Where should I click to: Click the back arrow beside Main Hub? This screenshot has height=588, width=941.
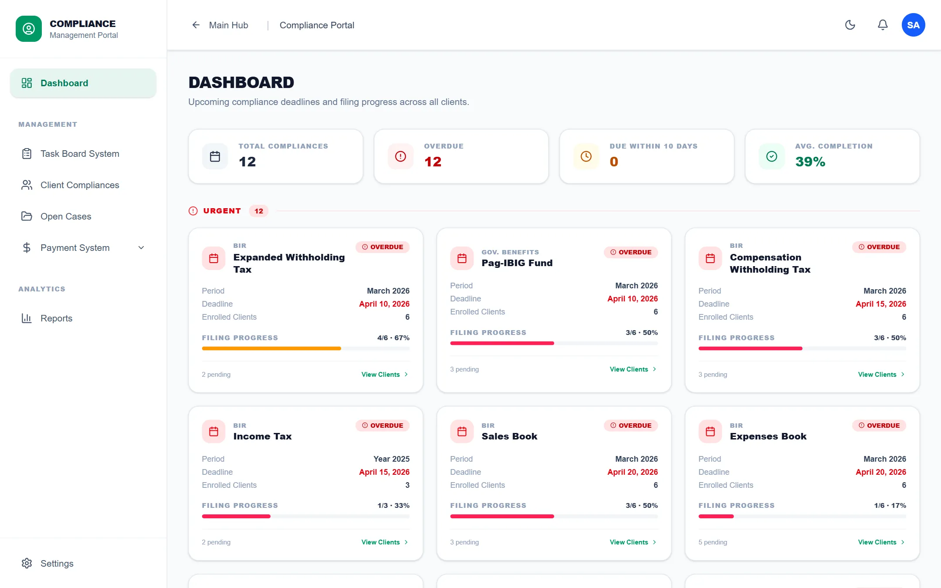tap(196, 25)
